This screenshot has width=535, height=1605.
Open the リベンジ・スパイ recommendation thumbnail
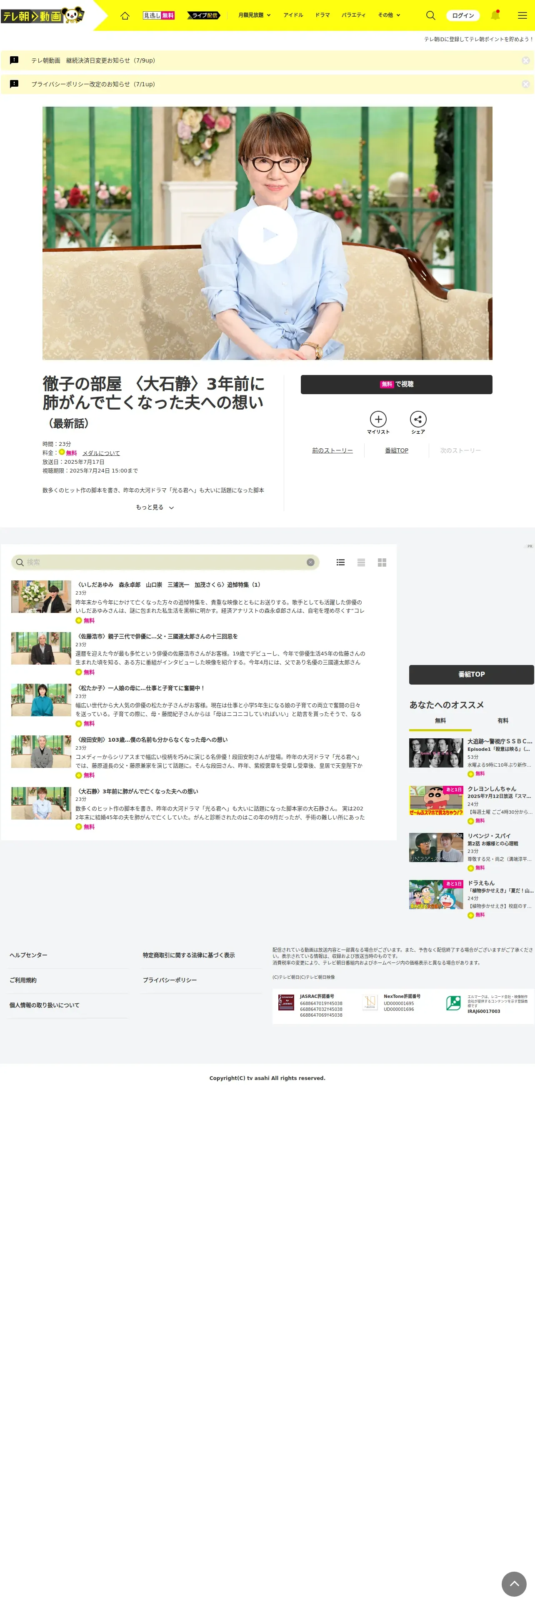click(436, 847)
